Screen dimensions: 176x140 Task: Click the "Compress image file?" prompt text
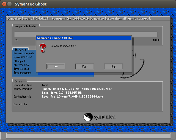click(x=63, y=46)
